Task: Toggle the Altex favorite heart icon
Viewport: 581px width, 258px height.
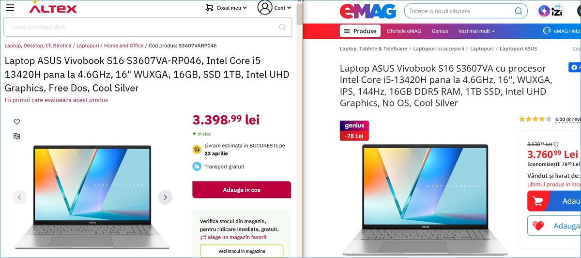Action: tap(17, 122)
